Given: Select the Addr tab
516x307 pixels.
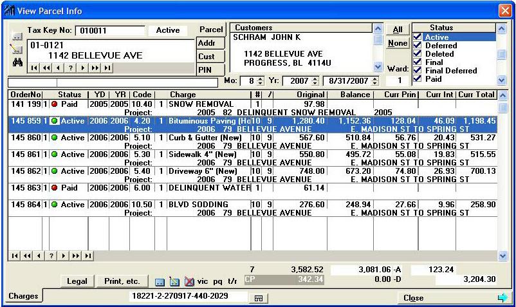Looking at the screenshot, I should [x=207, y=43].
